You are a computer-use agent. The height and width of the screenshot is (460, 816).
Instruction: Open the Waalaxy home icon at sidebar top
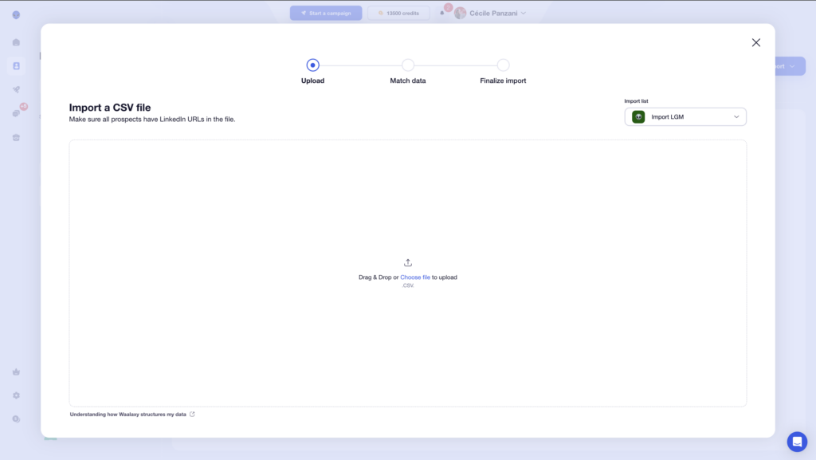coord(16,16)
